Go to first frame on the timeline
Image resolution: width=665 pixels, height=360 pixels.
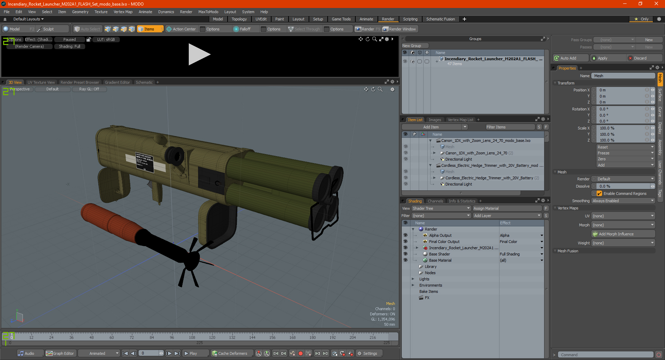(125, 353)
